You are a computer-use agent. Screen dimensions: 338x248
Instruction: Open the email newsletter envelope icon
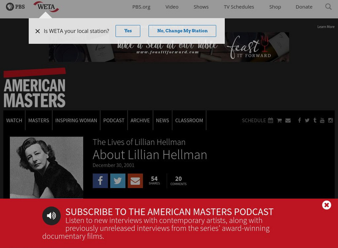(x=288, y=120)
